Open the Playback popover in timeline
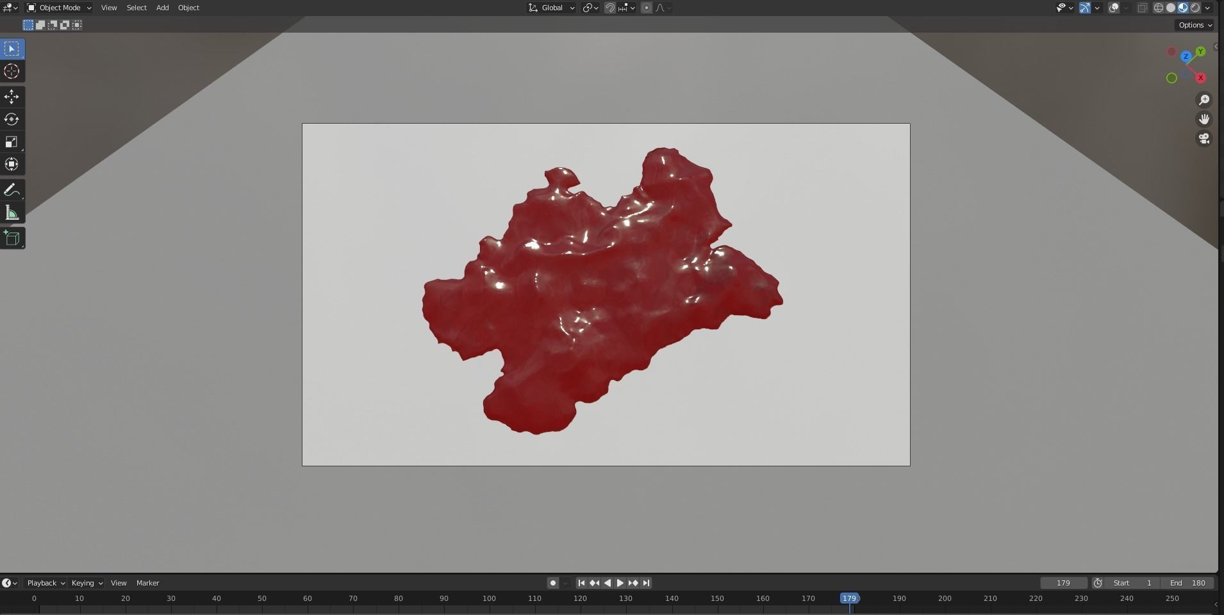1224x615 pixels. [45, 583]
